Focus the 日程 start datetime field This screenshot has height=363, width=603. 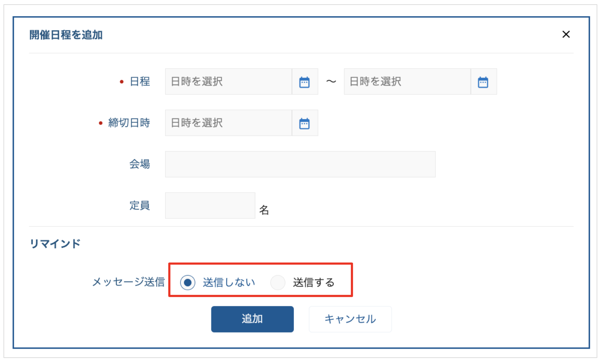click(228, 82)
